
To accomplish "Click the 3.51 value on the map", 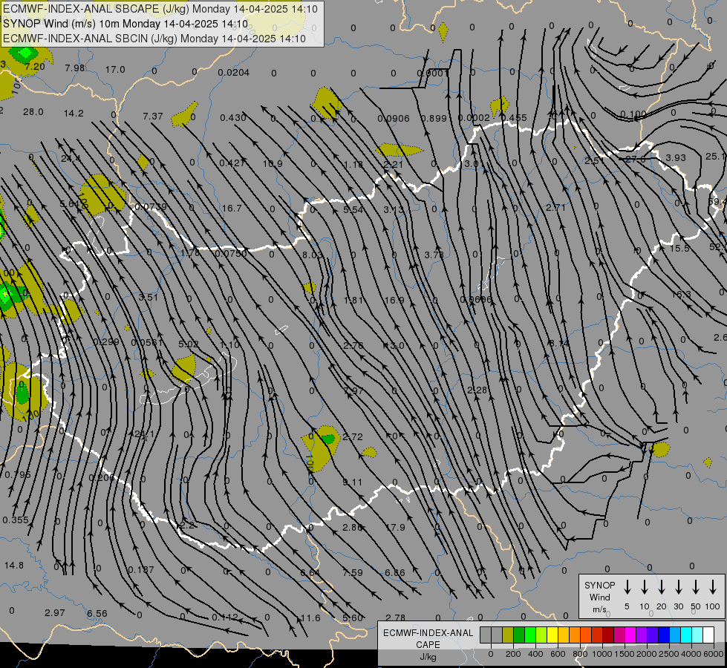I will click(149, 297).
